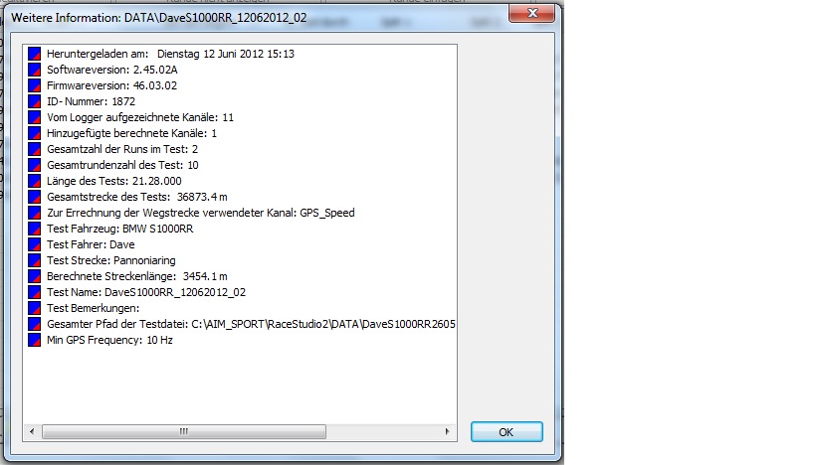Select the Gesamter Pfad der Testdatei line
Image resolution: width=815 pixels, height=465 pixels.
(x=251, y=324)
